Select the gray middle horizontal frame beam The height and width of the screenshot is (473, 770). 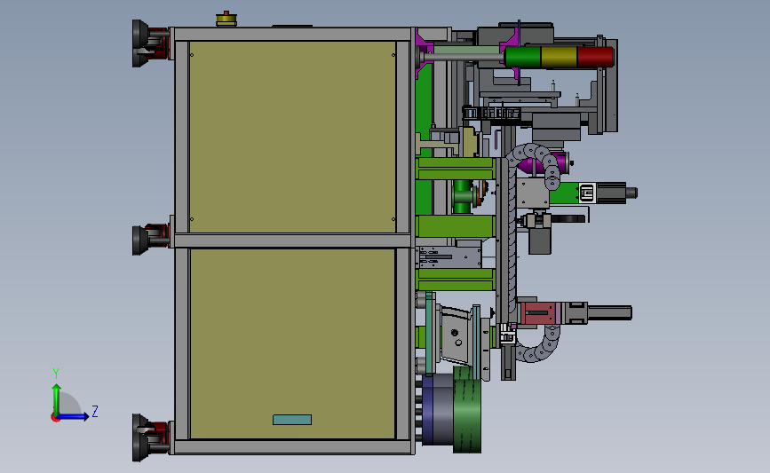(x=292, y=240)
